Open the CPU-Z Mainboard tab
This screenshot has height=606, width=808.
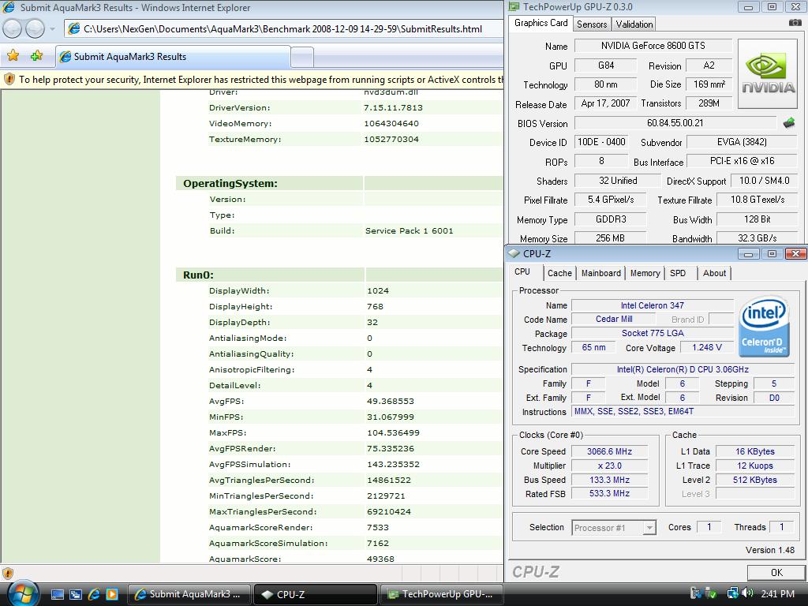click(x=600, y=273)
